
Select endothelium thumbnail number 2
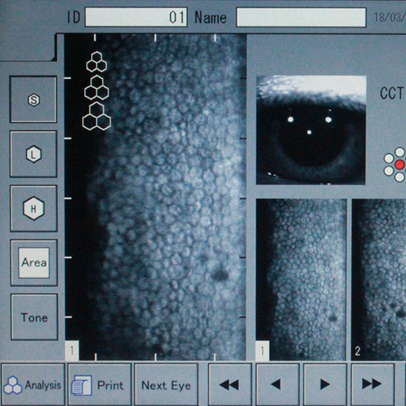(x=379, y=280)
